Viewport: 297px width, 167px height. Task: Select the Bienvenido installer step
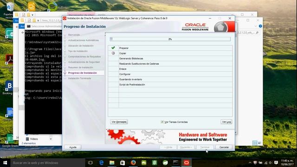tap(74, 35)
